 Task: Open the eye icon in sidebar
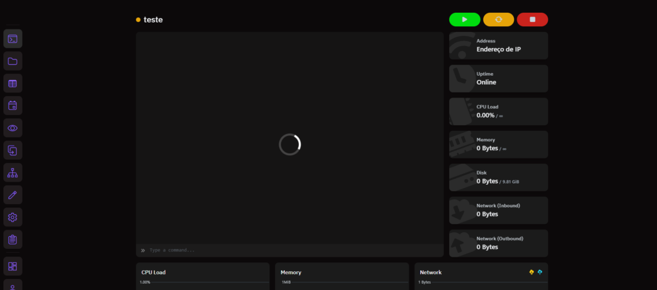pos(13,128)
